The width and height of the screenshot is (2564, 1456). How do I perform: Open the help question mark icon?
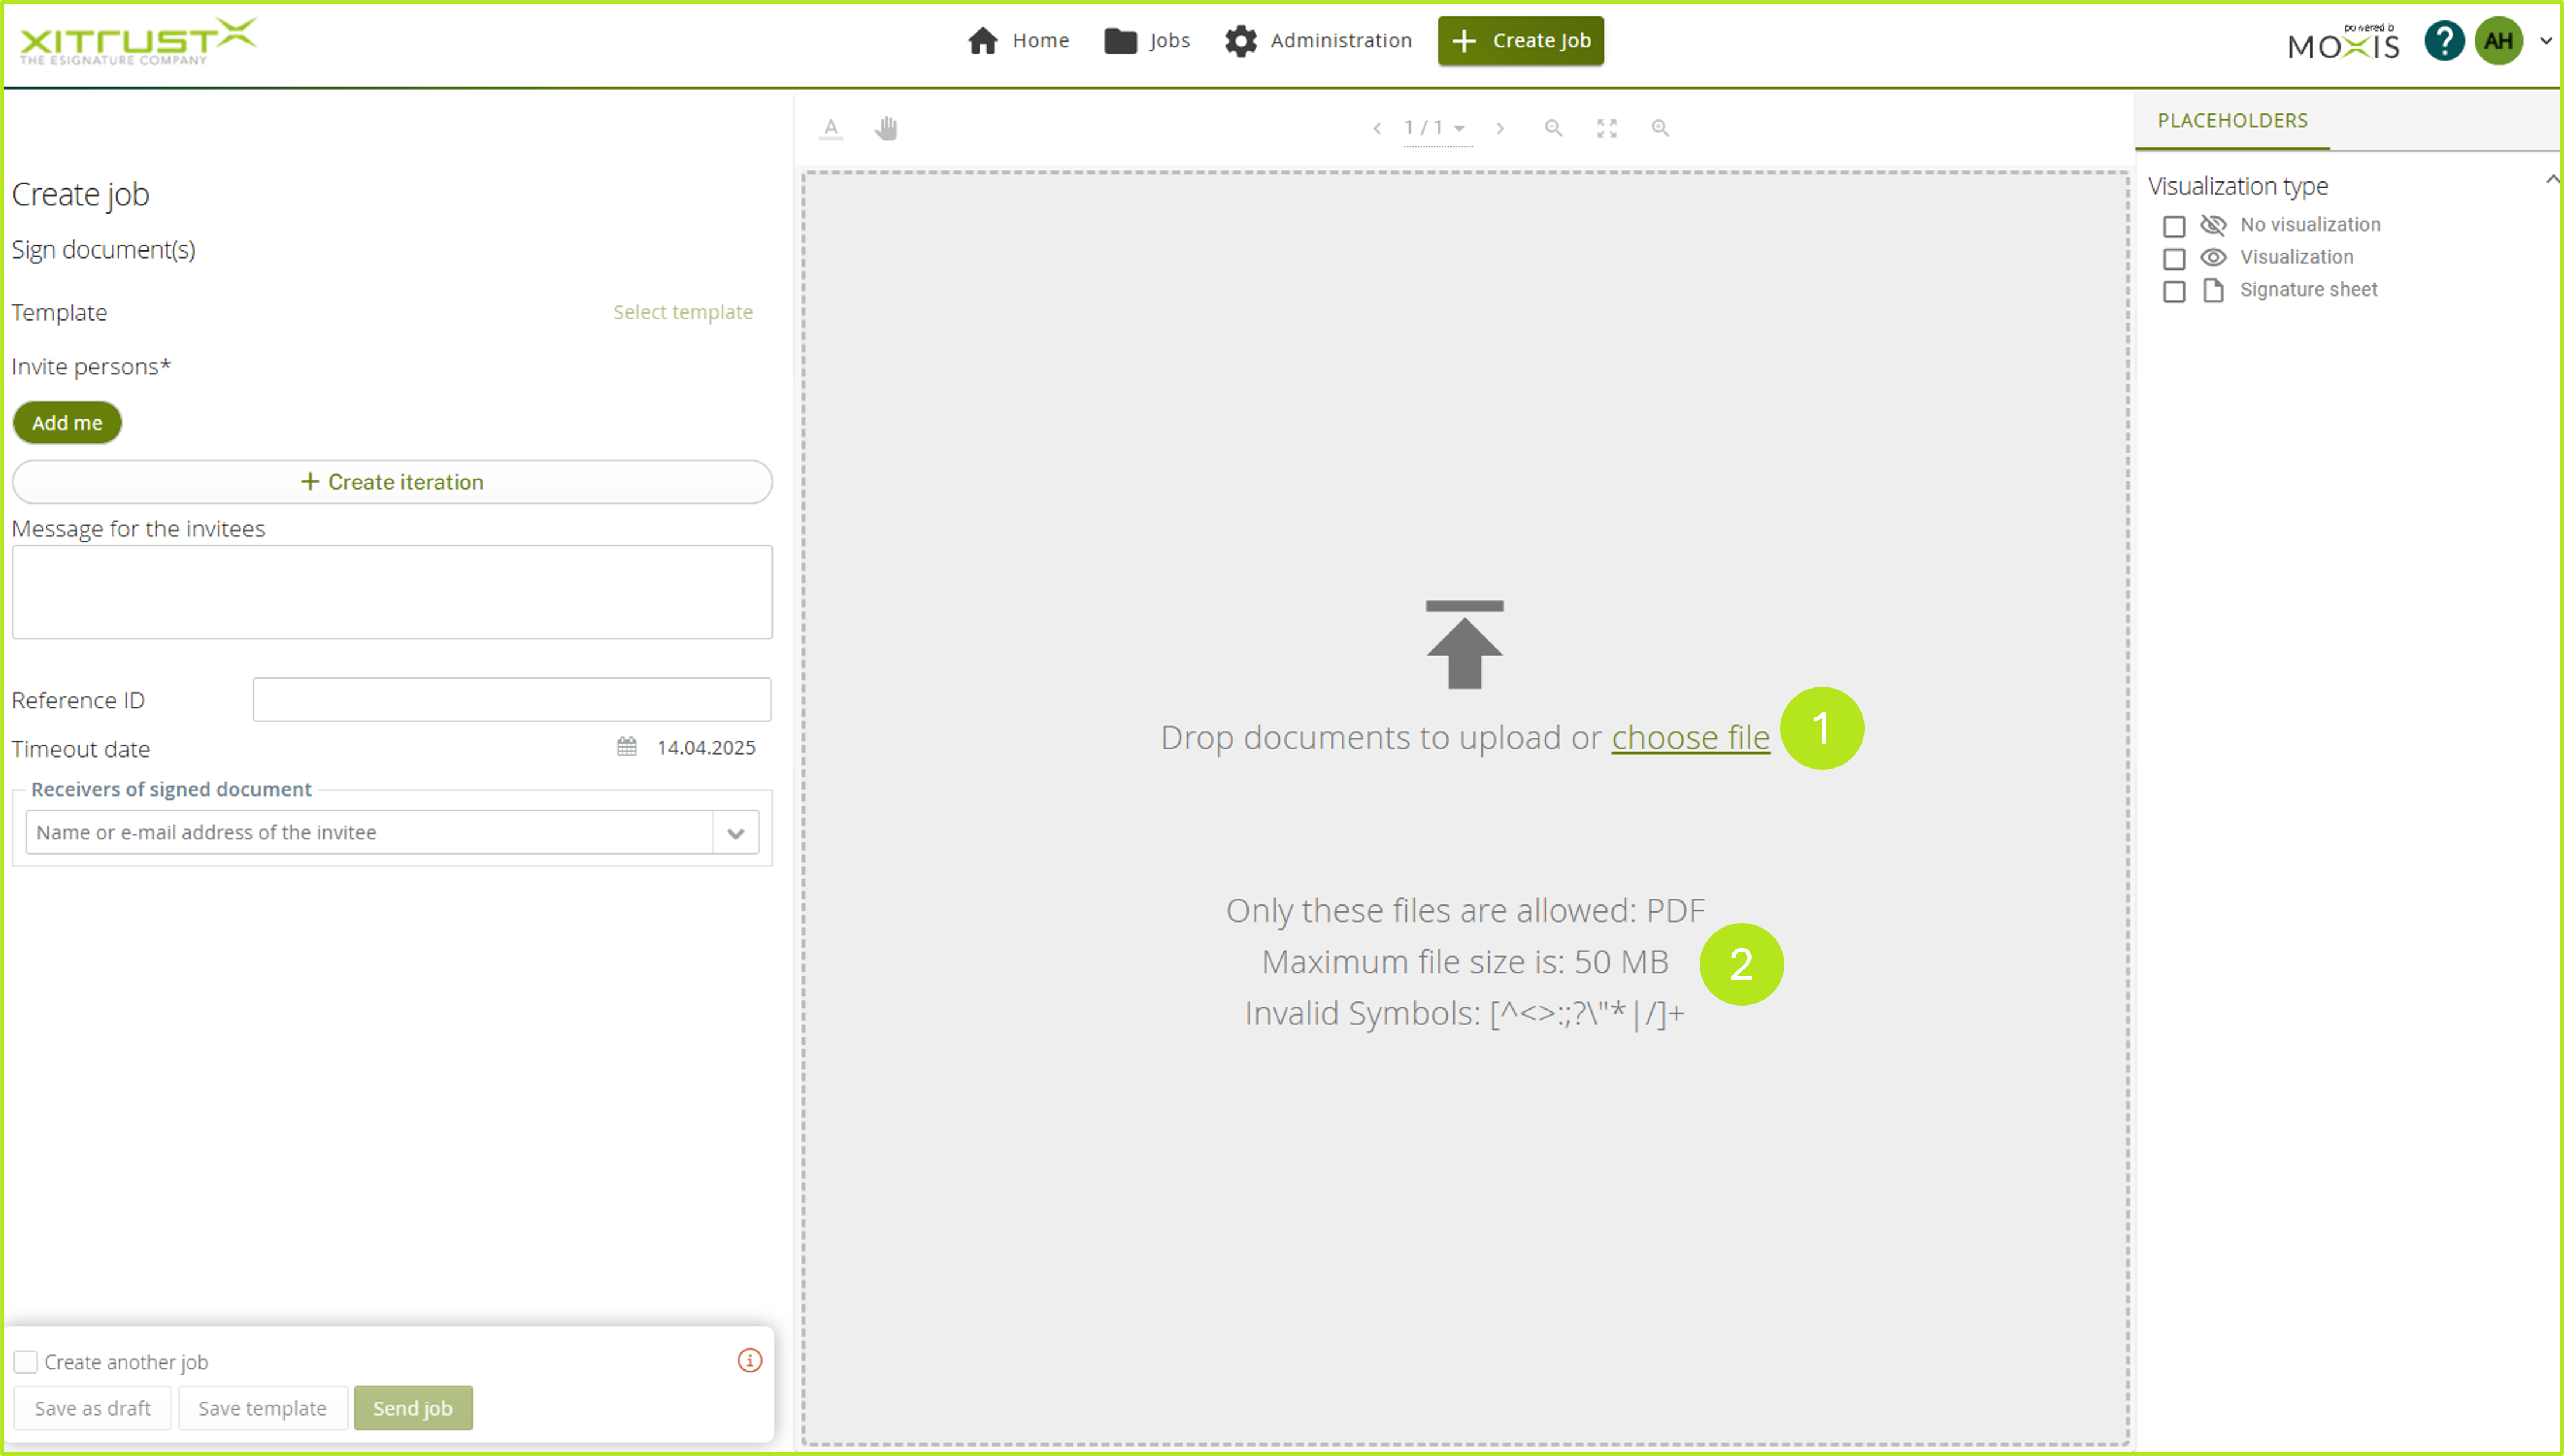[2444, 41]
